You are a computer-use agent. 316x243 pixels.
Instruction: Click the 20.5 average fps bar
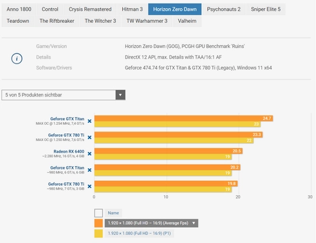168,151
